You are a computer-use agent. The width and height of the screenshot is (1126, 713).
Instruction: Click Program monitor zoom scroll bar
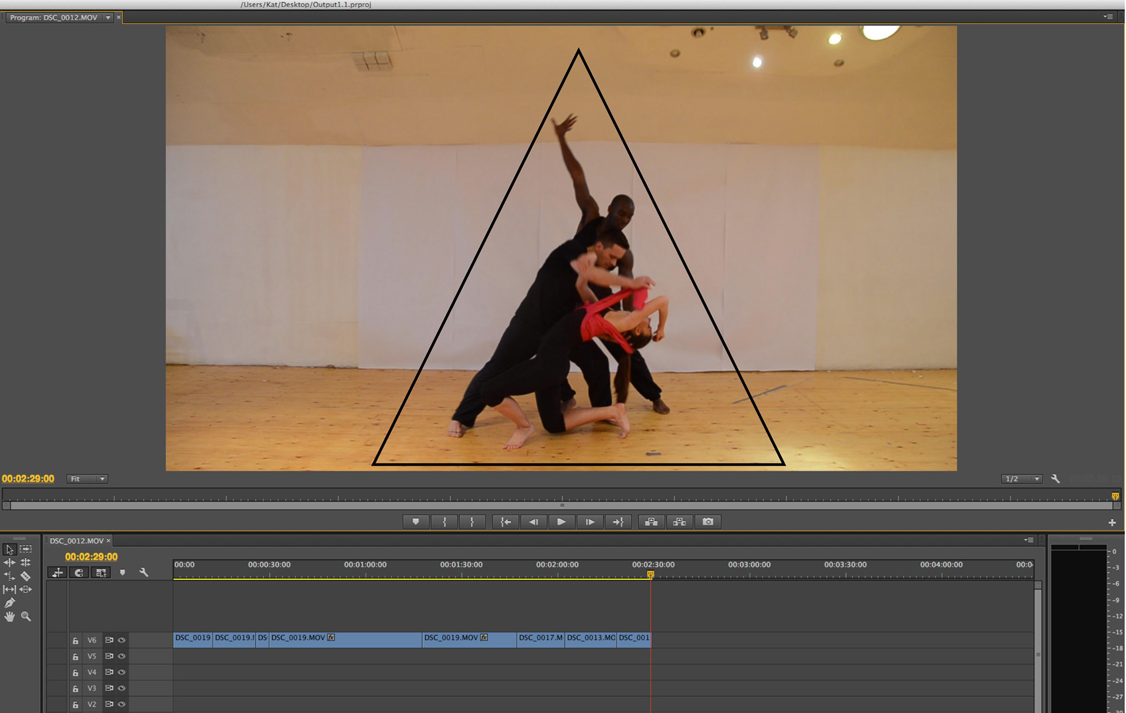click(x=562, y=505)
